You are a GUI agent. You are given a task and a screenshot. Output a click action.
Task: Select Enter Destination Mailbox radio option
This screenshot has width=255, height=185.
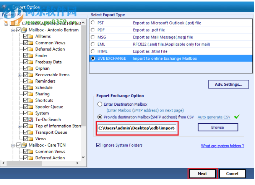point(100,104)
